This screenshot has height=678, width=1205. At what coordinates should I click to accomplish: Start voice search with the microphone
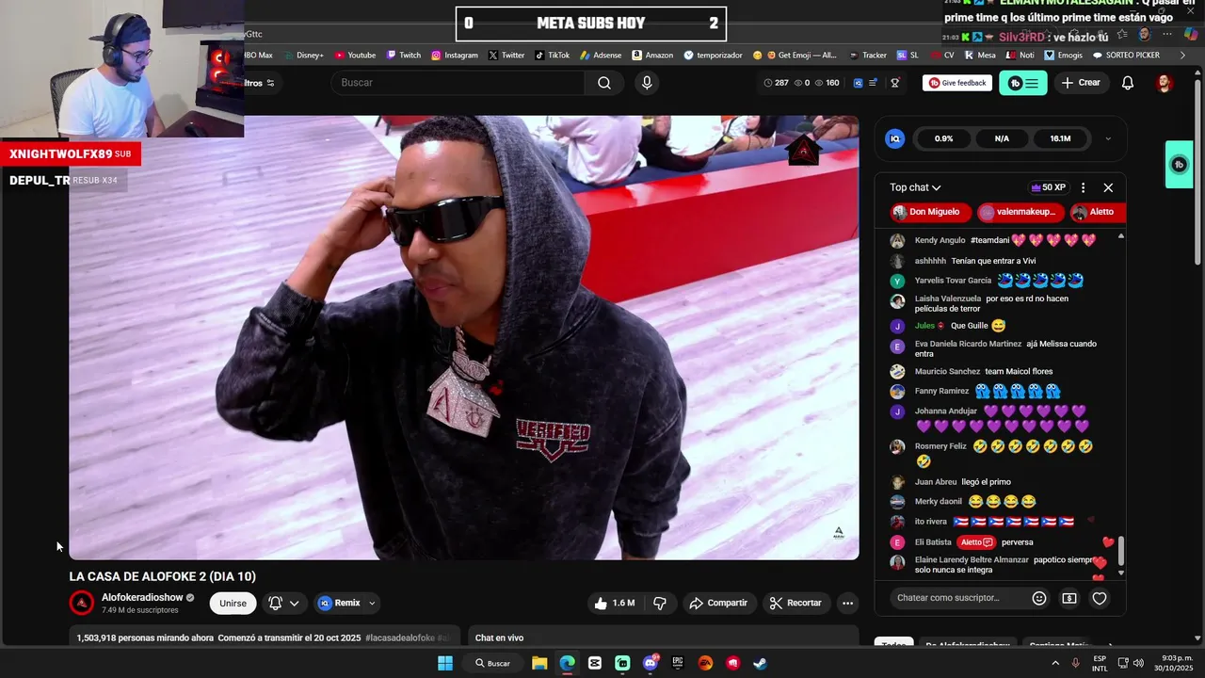coord(647,83)
